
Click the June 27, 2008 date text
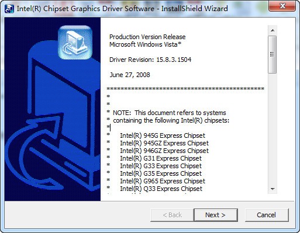click(130, 75)
